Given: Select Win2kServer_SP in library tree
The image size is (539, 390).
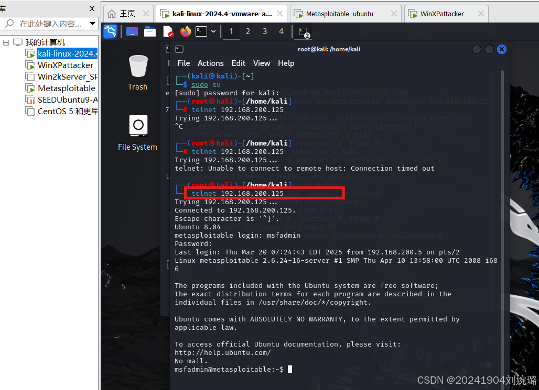Looking at the screenshot, I should [68, 76].
